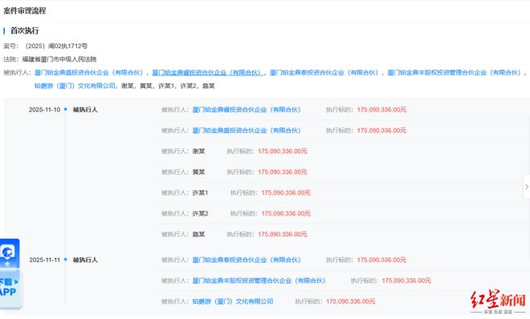The width and height of the screenshot is (530, 319).
Task: Open 厦门铂金鼎丰股权投资管理 link in timeline
Action: pos(259,281)
